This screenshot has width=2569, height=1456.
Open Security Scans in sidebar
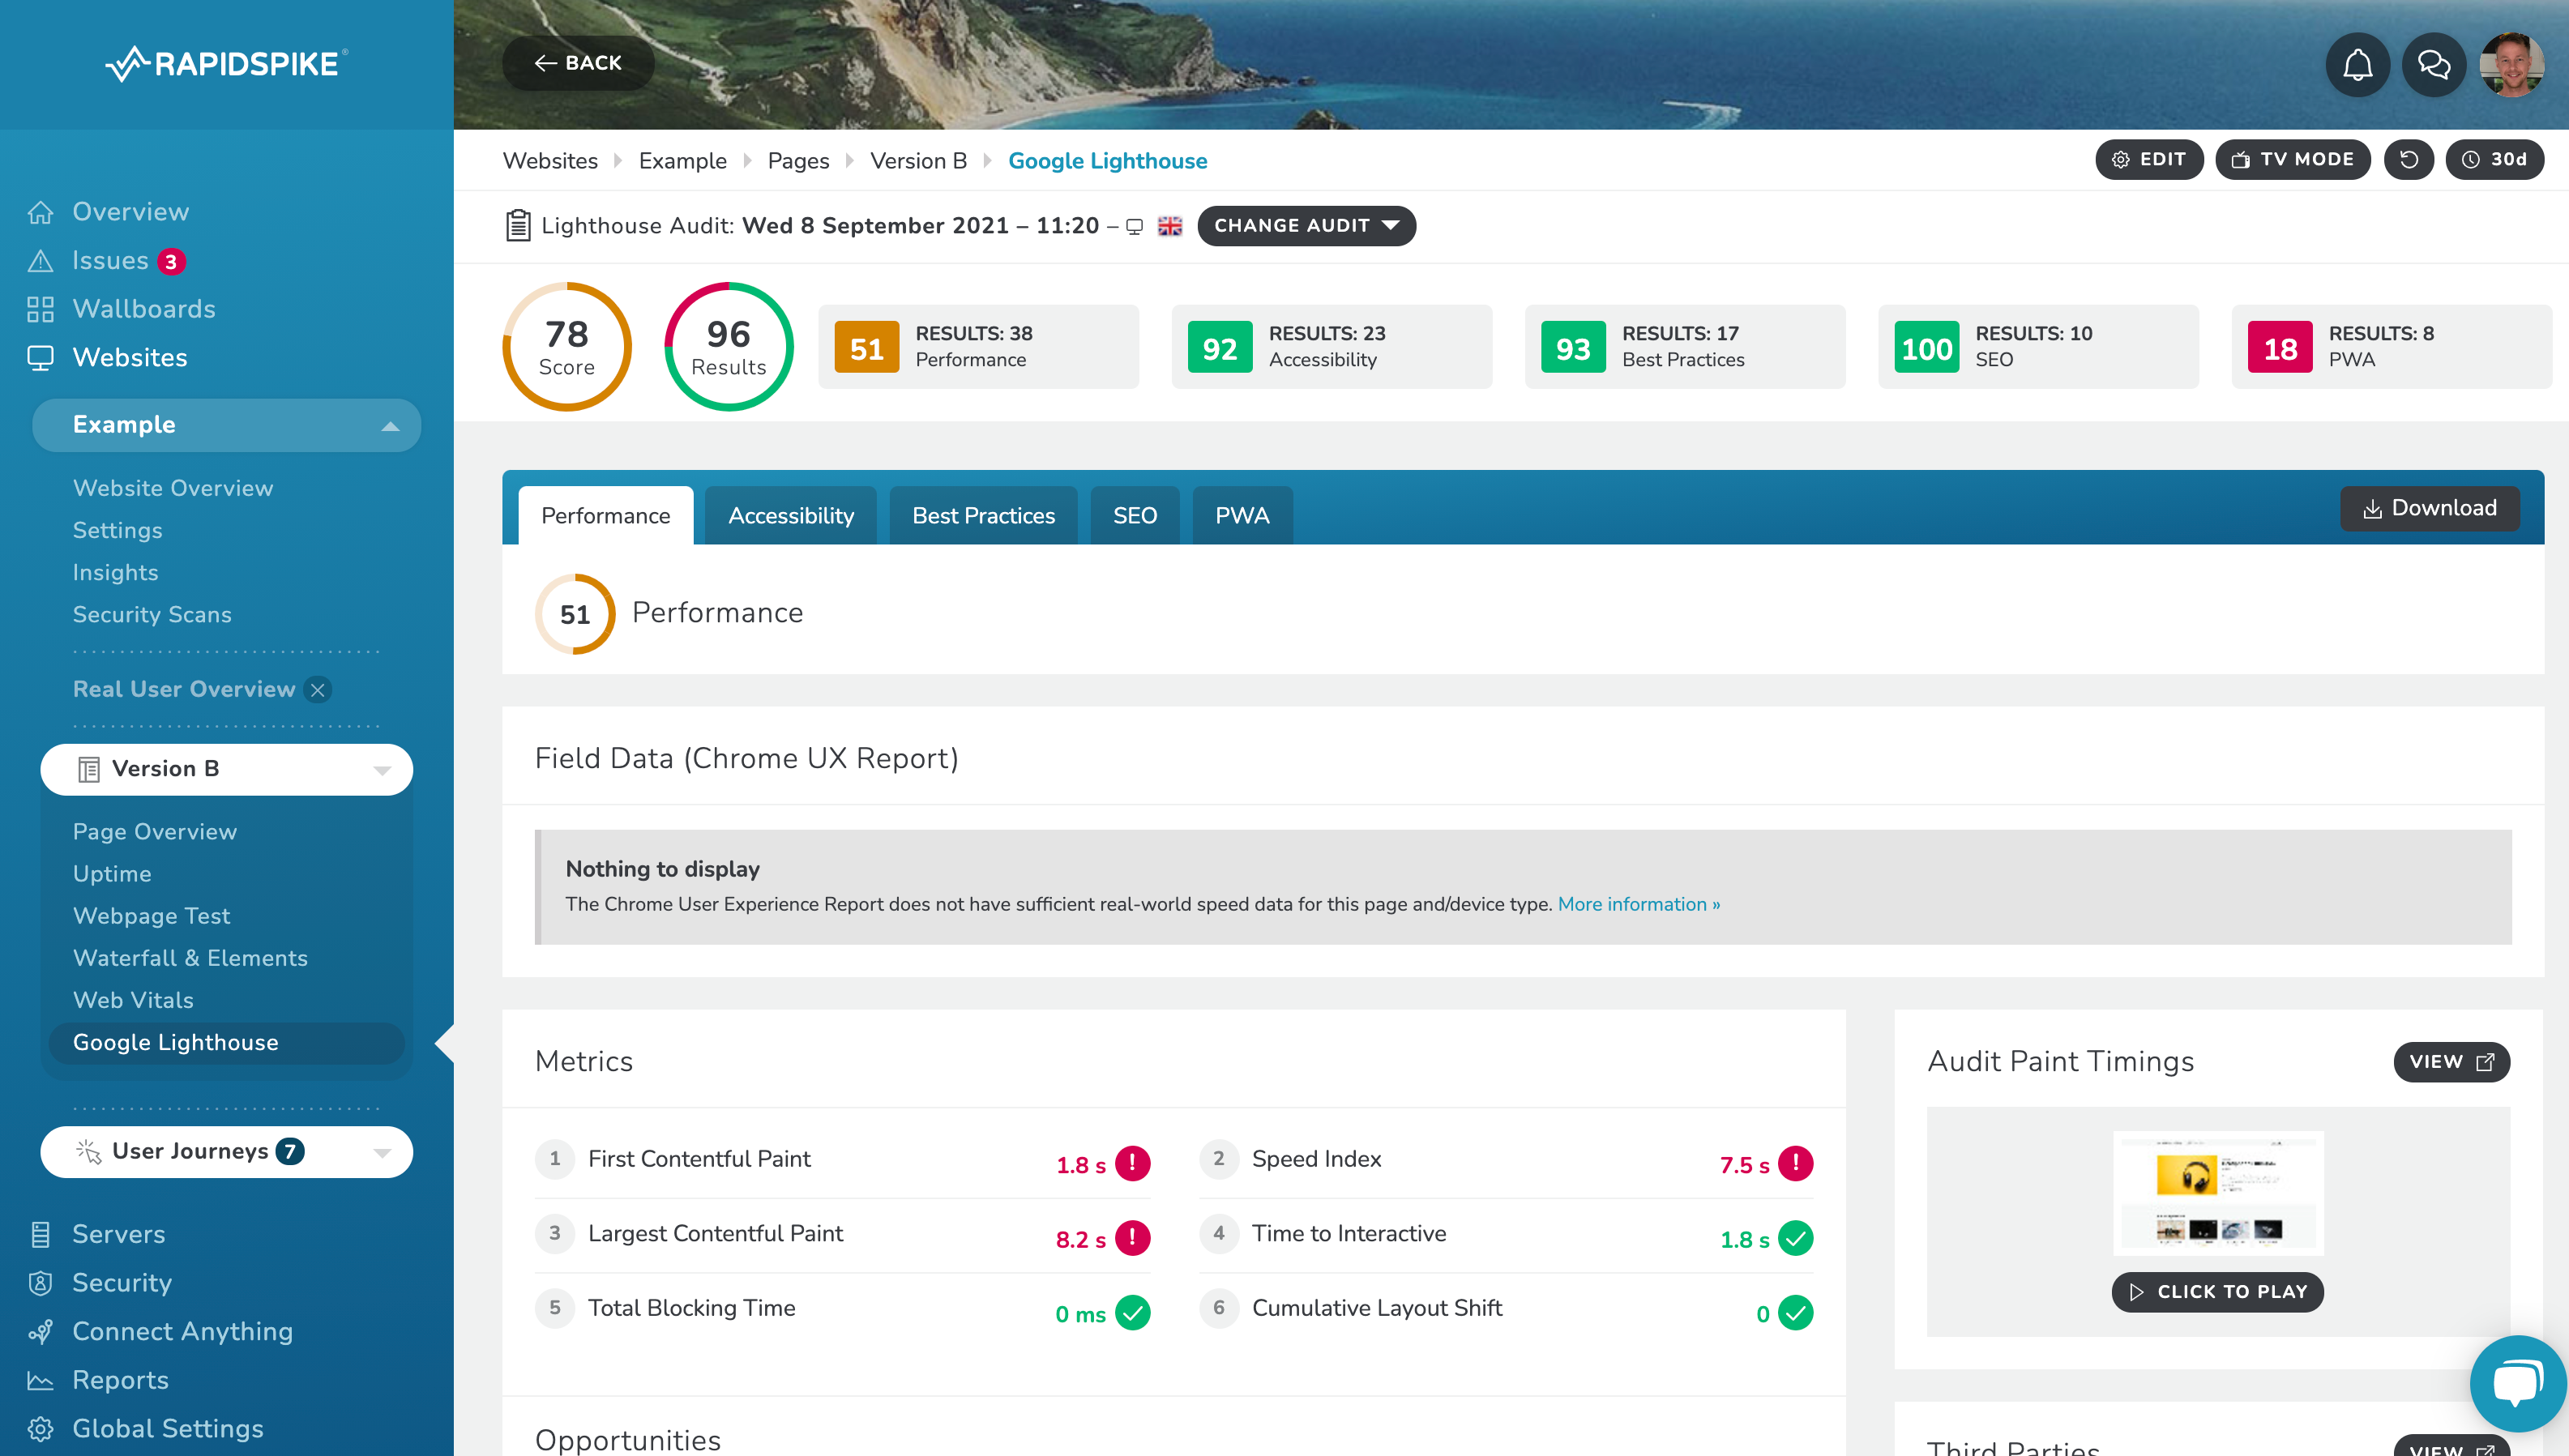point(152,615)
